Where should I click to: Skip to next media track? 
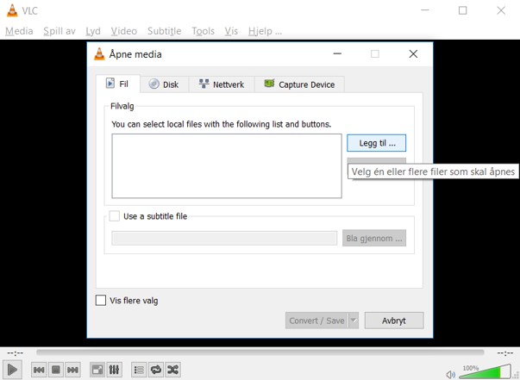(72, 370)
